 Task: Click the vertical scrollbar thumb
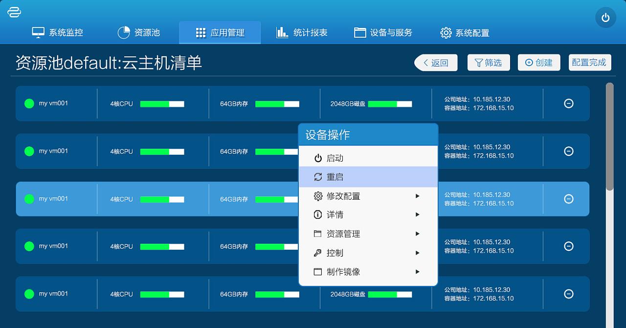pyautogui.click(x=609, y=136)
